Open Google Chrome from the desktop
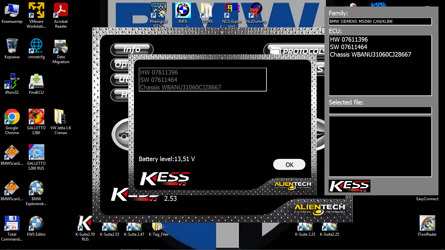Image resolution: width=445 pixels, height=250 pixels. tap(12, 118)
